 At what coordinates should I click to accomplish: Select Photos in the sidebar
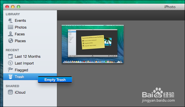pyautogui.click(x=21, y=27)
